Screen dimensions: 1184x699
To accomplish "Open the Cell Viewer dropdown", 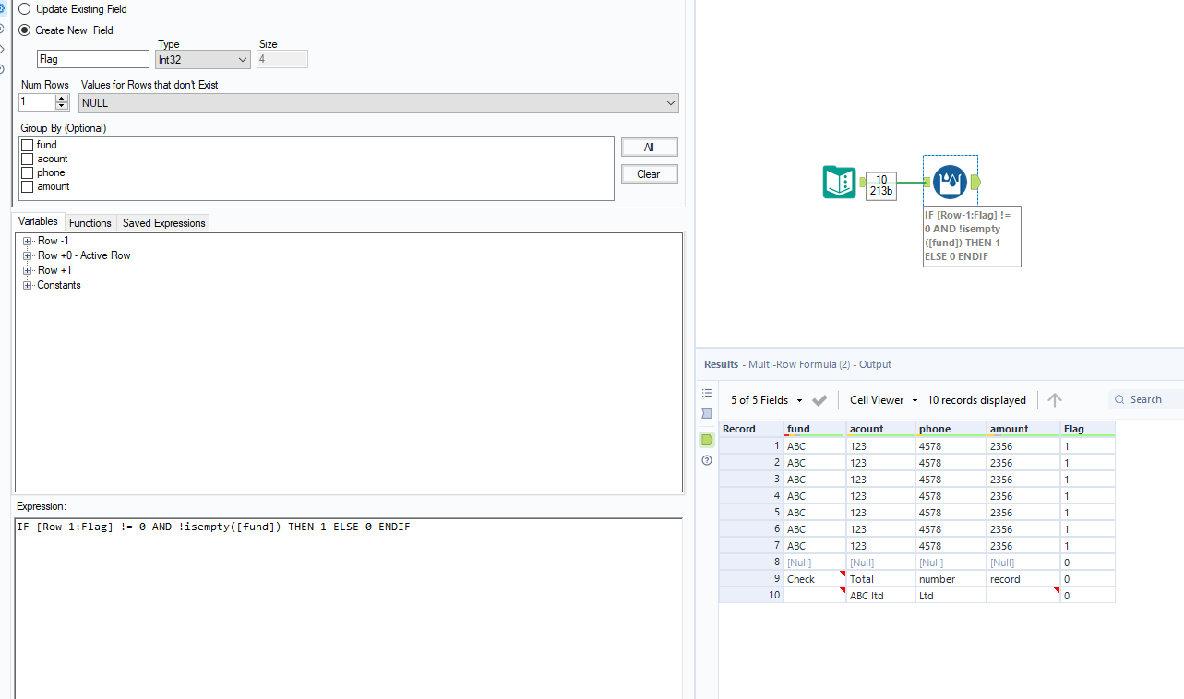I will [x=884, y=400].
